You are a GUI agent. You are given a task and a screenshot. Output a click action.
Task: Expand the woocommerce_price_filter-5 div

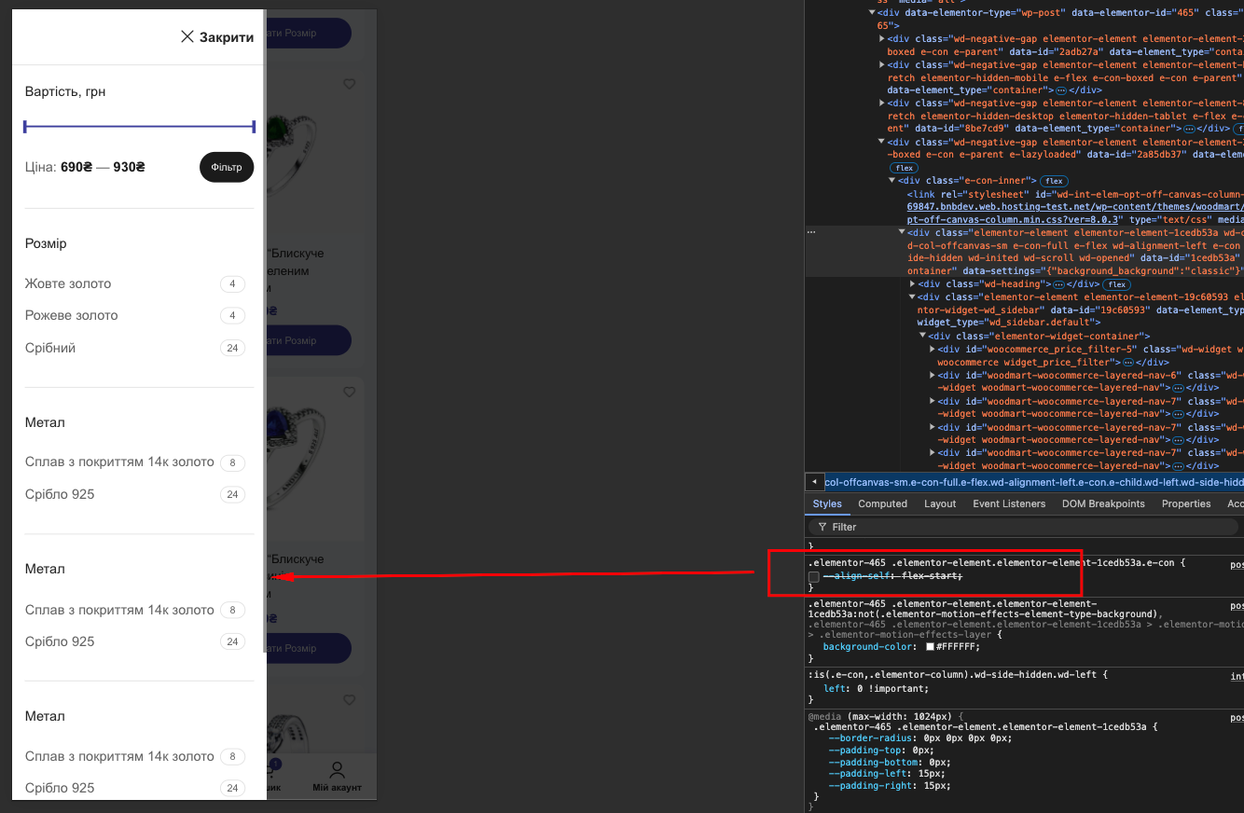point(933,349)
